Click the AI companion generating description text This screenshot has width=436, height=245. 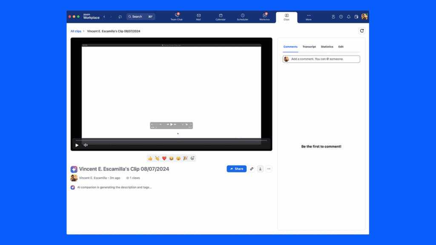(x=114, y=188)
